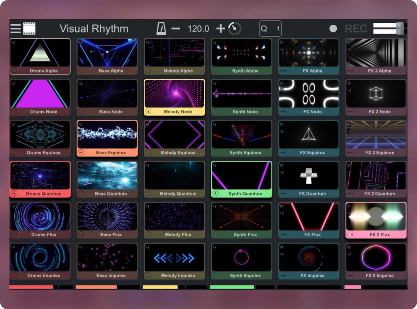Click the record-arm circle next to REC
This screenshot has height=309, width=417.
coord(333,28)
